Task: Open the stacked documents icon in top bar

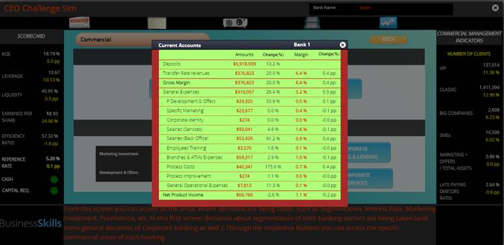Action: click(x=312, y=23)
